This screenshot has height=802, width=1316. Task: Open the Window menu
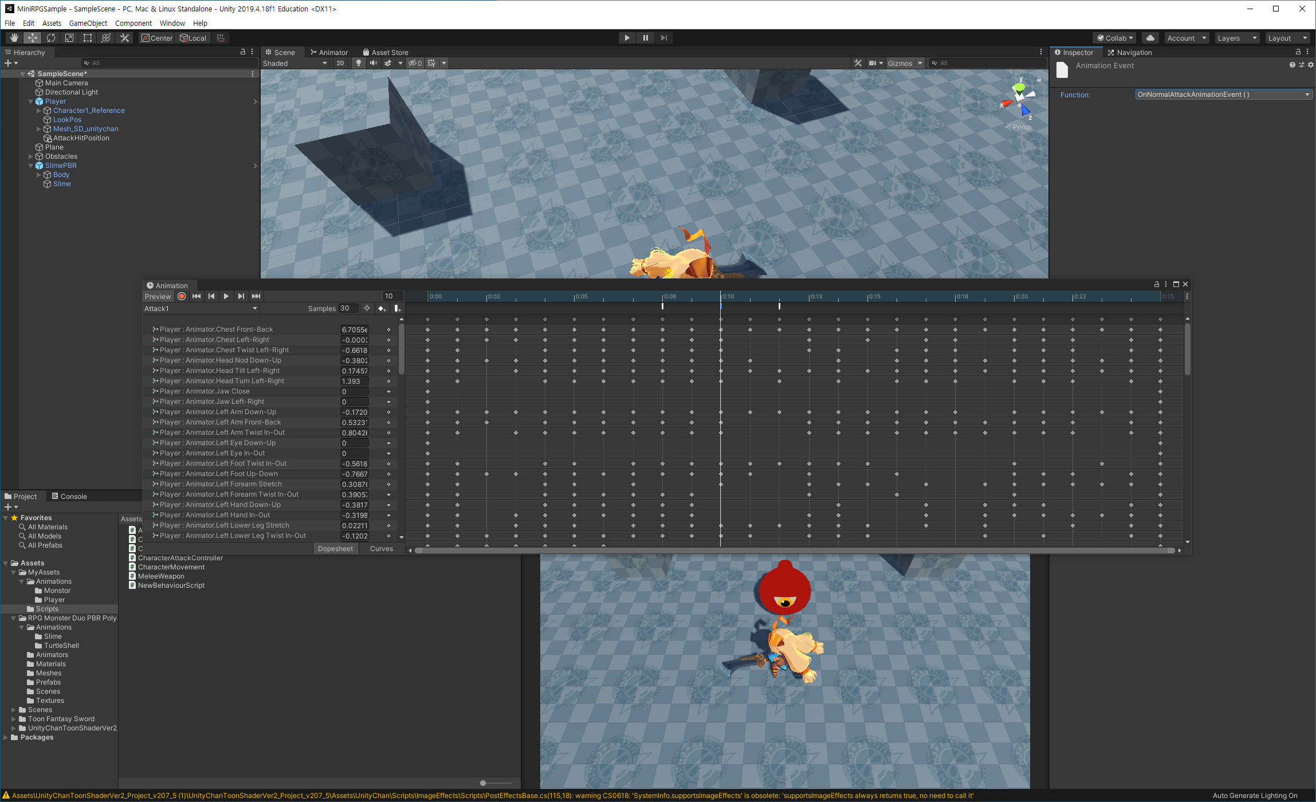[x=172, y=23]
